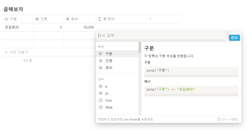Viewport: 248px width, 130px height.
Task: Click the hash icon beside 인원 property
Action: point(100,61)
